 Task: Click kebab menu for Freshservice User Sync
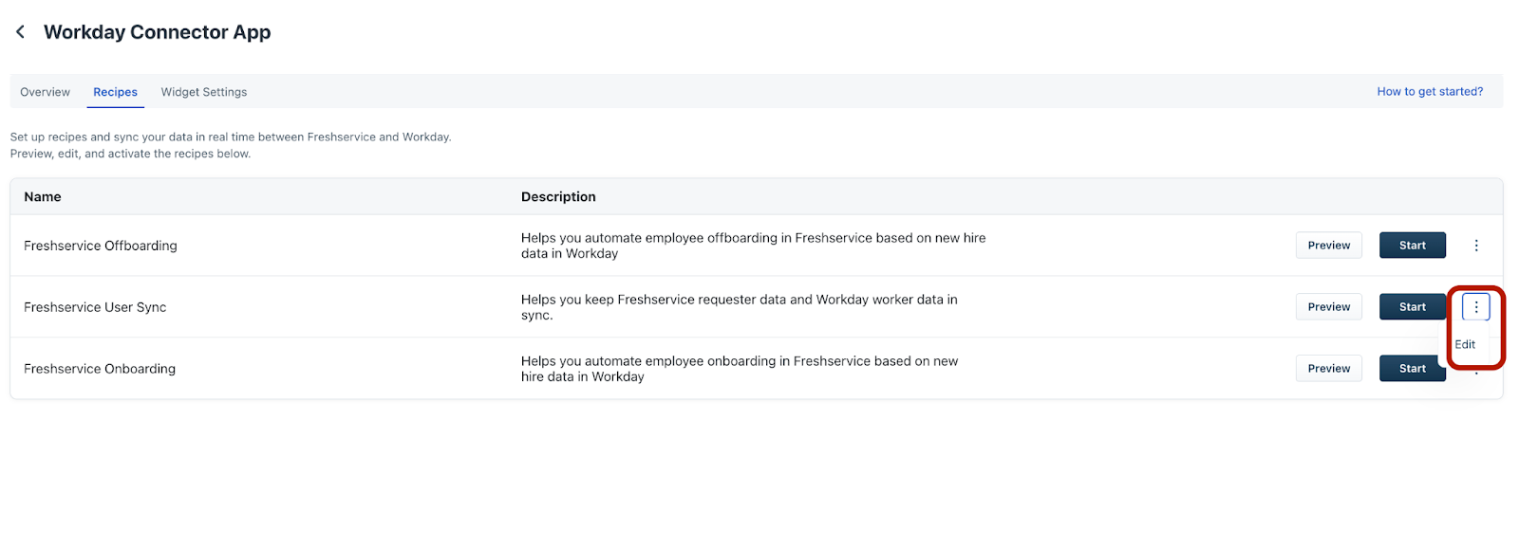1476,307
